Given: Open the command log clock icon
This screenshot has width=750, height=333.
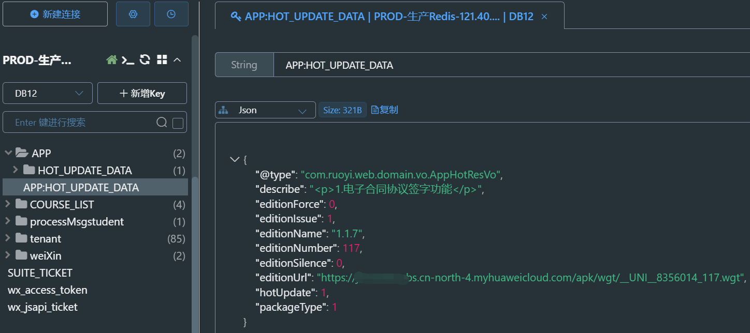Looking at the screenshot, I should [x=171, y=14].
